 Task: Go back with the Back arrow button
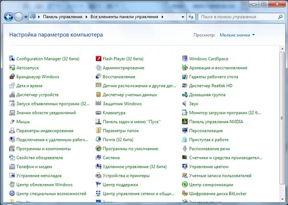pyautogui.click(x=9, y=17)
